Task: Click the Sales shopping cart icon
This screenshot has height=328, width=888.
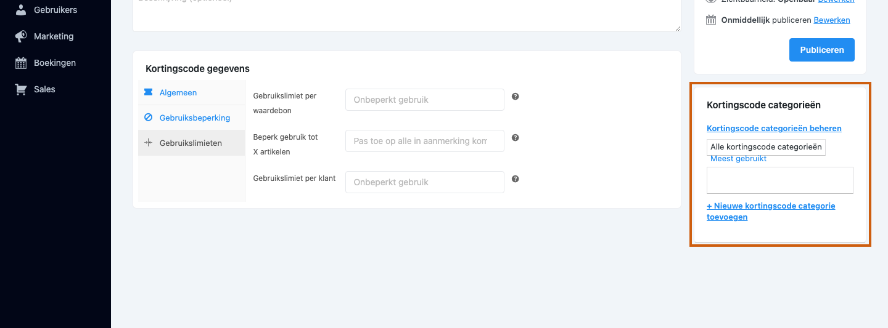Action: (x=21, y=89)
